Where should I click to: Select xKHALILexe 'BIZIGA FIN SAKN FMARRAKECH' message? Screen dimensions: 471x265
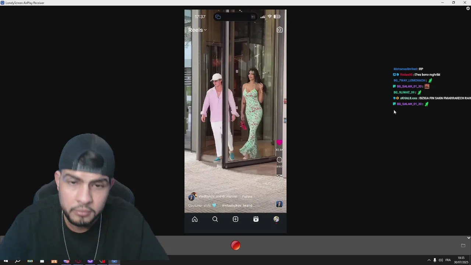click(432, 98)
